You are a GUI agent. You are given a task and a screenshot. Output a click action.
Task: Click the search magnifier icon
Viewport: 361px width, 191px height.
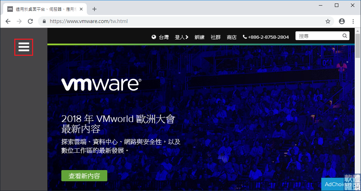345,36
